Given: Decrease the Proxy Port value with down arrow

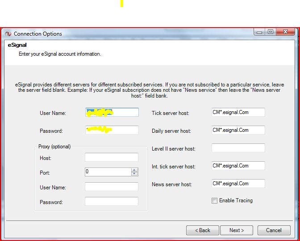Looking at the screenshot, I should (134, 174).
